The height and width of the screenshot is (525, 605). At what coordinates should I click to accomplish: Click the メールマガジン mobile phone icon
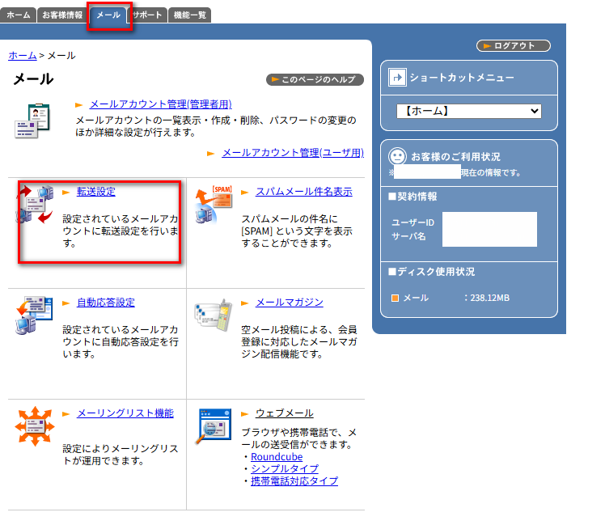point(214,315)
